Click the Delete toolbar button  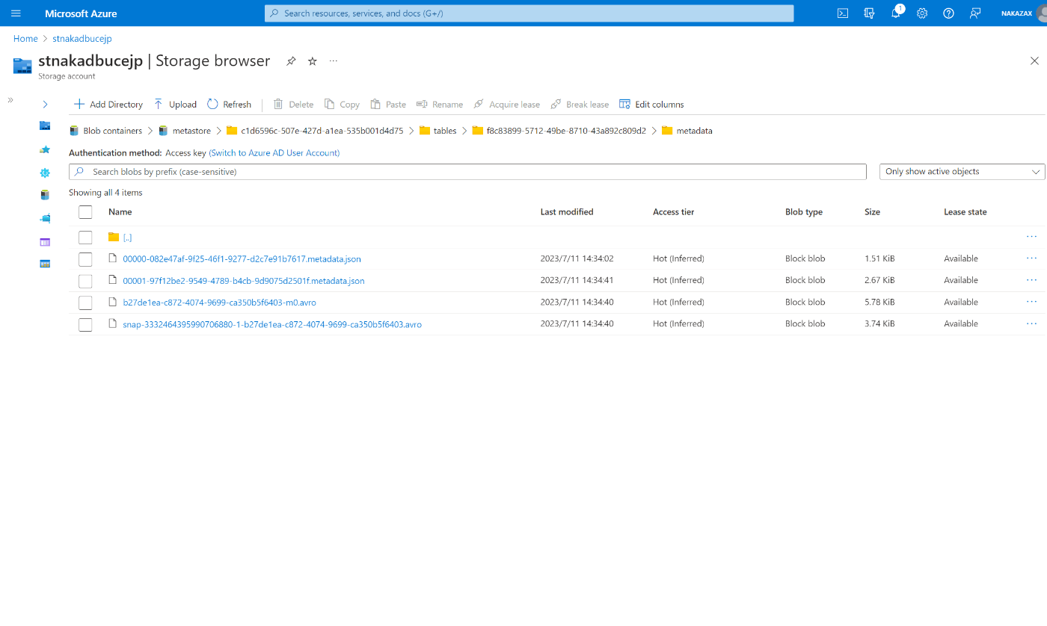click(293, 105)
